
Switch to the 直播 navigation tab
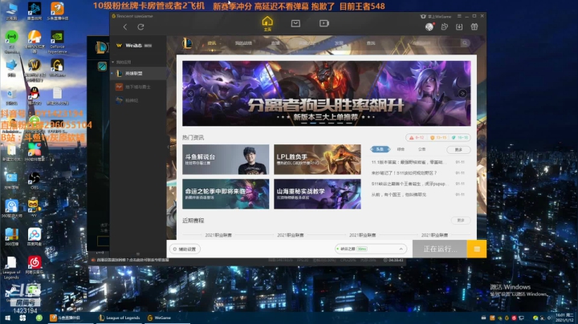[x=275, y=43]
